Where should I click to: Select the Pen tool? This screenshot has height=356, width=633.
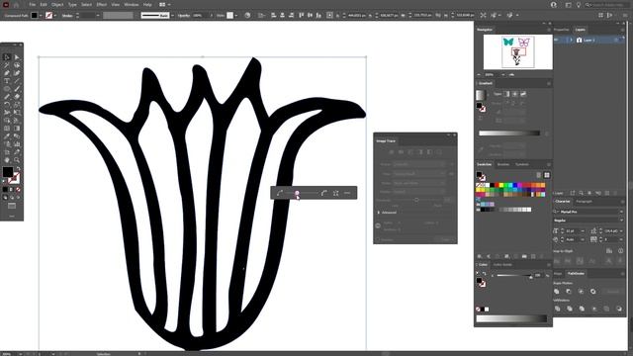[7, 72]
